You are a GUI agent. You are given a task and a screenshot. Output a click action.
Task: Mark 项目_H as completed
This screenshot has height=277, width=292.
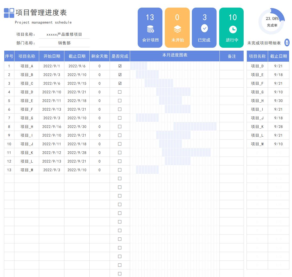pos(120,127)
